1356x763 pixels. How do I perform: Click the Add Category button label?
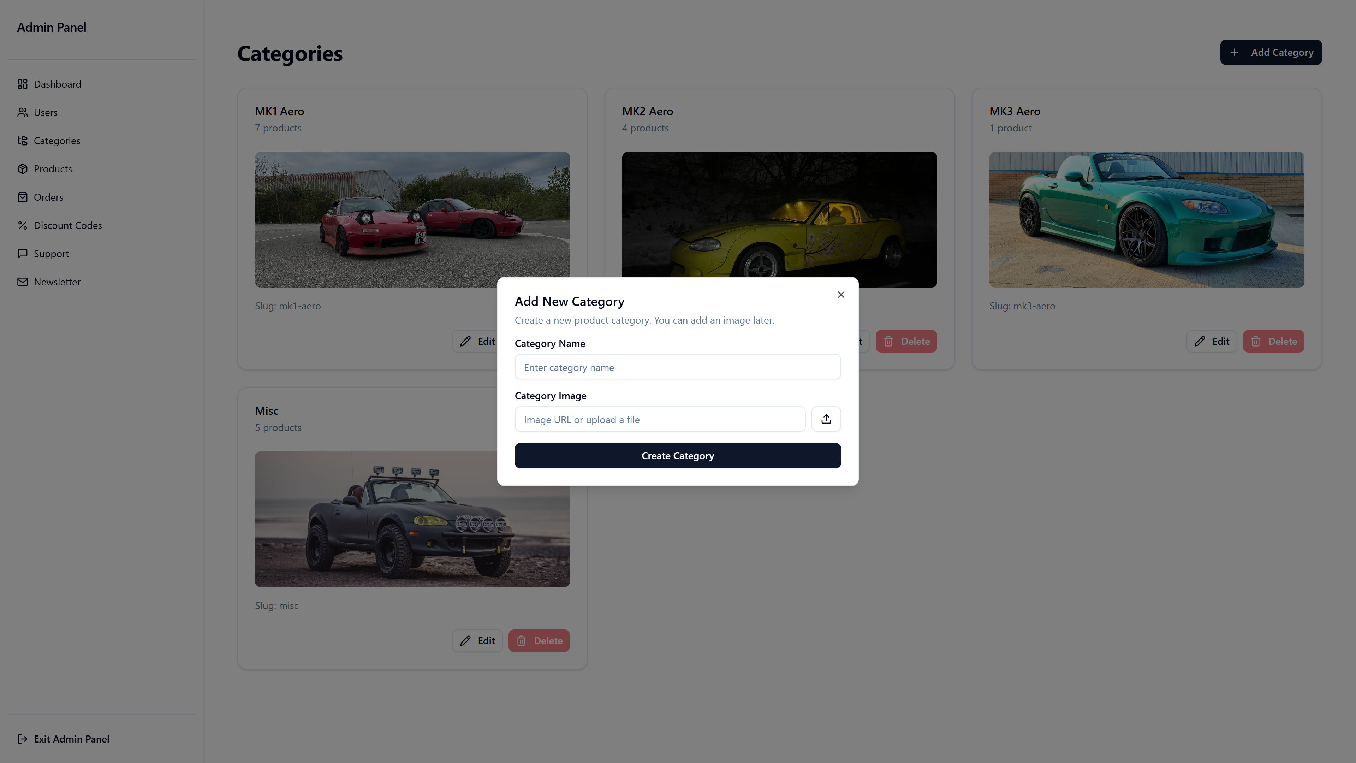point(1282,52)
